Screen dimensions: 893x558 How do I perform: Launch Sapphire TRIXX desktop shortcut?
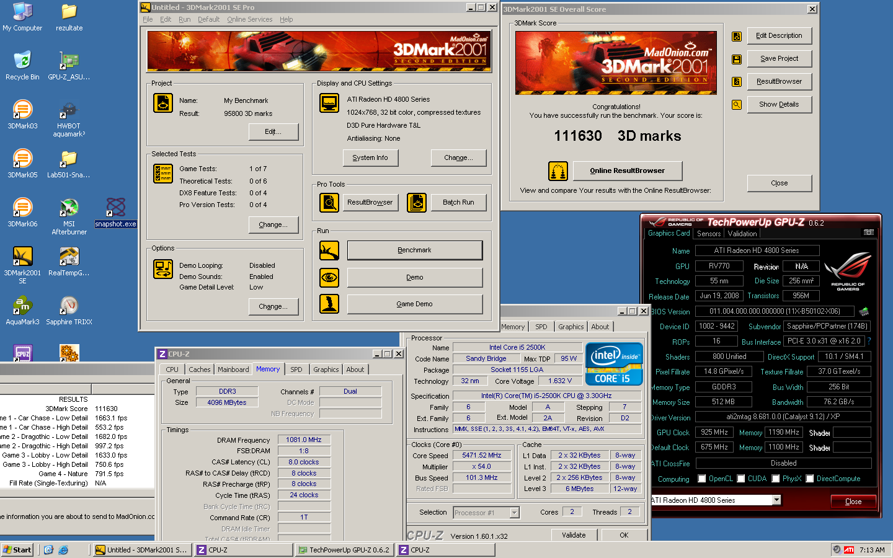pos(69,311)
